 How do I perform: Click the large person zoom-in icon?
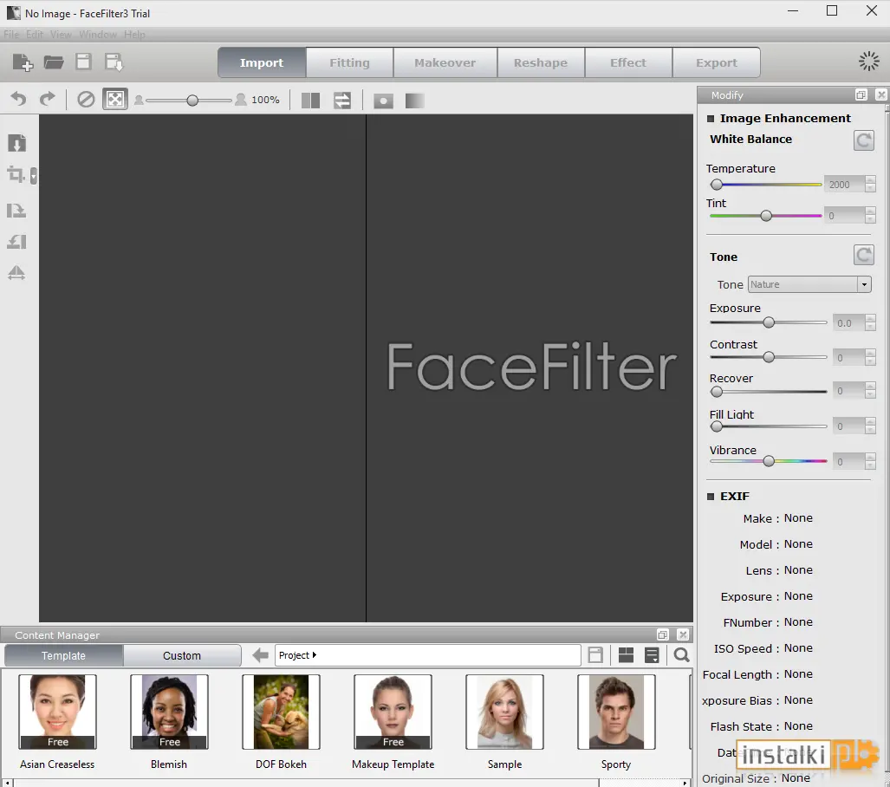[241, 100]
